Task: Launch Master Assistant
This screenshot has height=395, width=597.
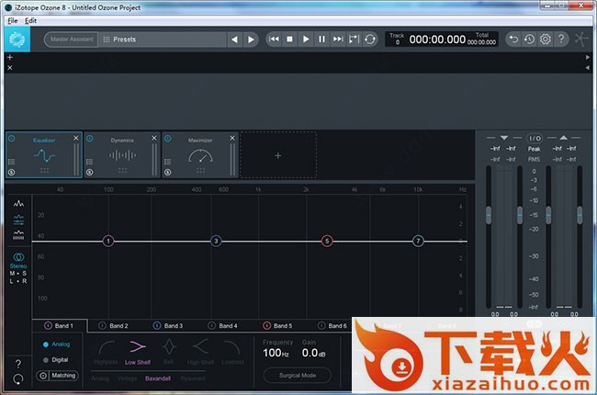Action: (x=72, y=39)
